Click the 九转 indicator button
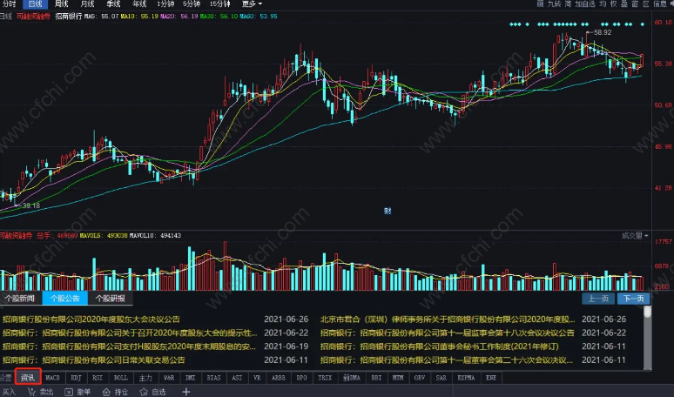This screenshot has height=397, width=674. [554, 3]
